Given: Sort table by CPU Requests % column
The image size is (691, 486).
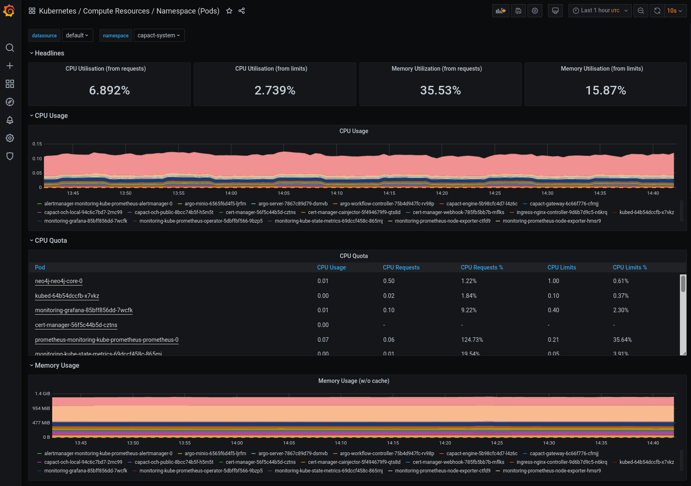Looking at the screenshot, I should [482, 267].
